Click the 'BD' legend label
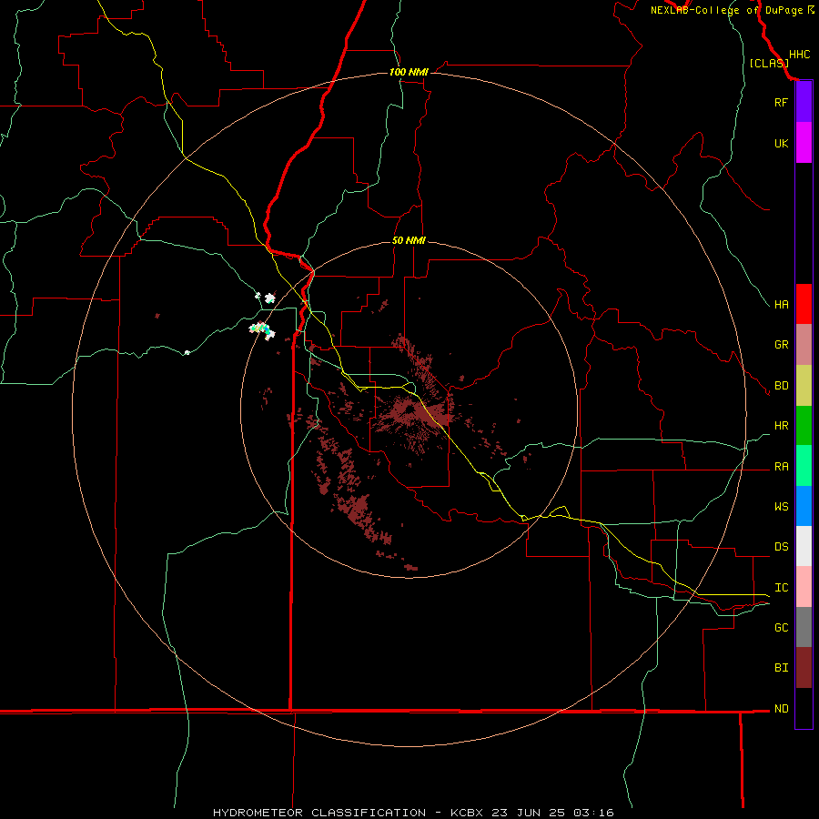819x819 pixels. [781, 386]
